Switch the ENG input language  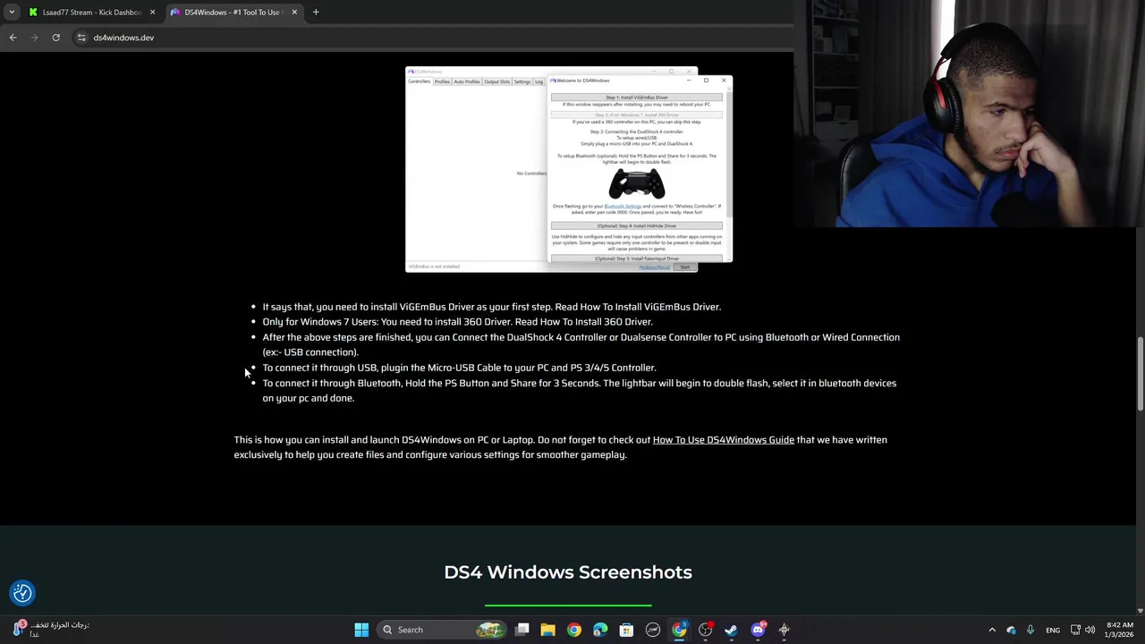(1053, 630)
